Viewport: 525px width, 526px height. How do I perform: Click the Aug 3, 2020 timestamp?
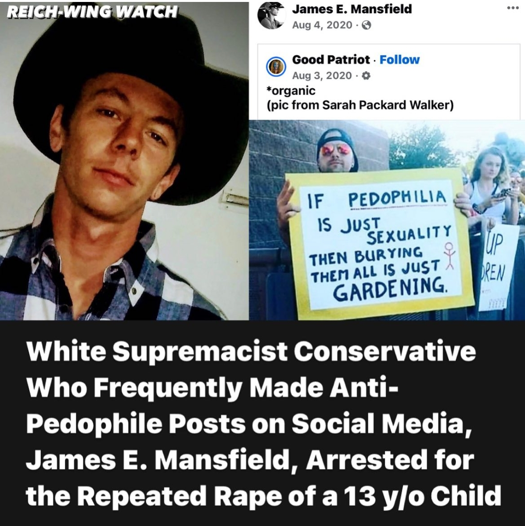click(322, 76)
